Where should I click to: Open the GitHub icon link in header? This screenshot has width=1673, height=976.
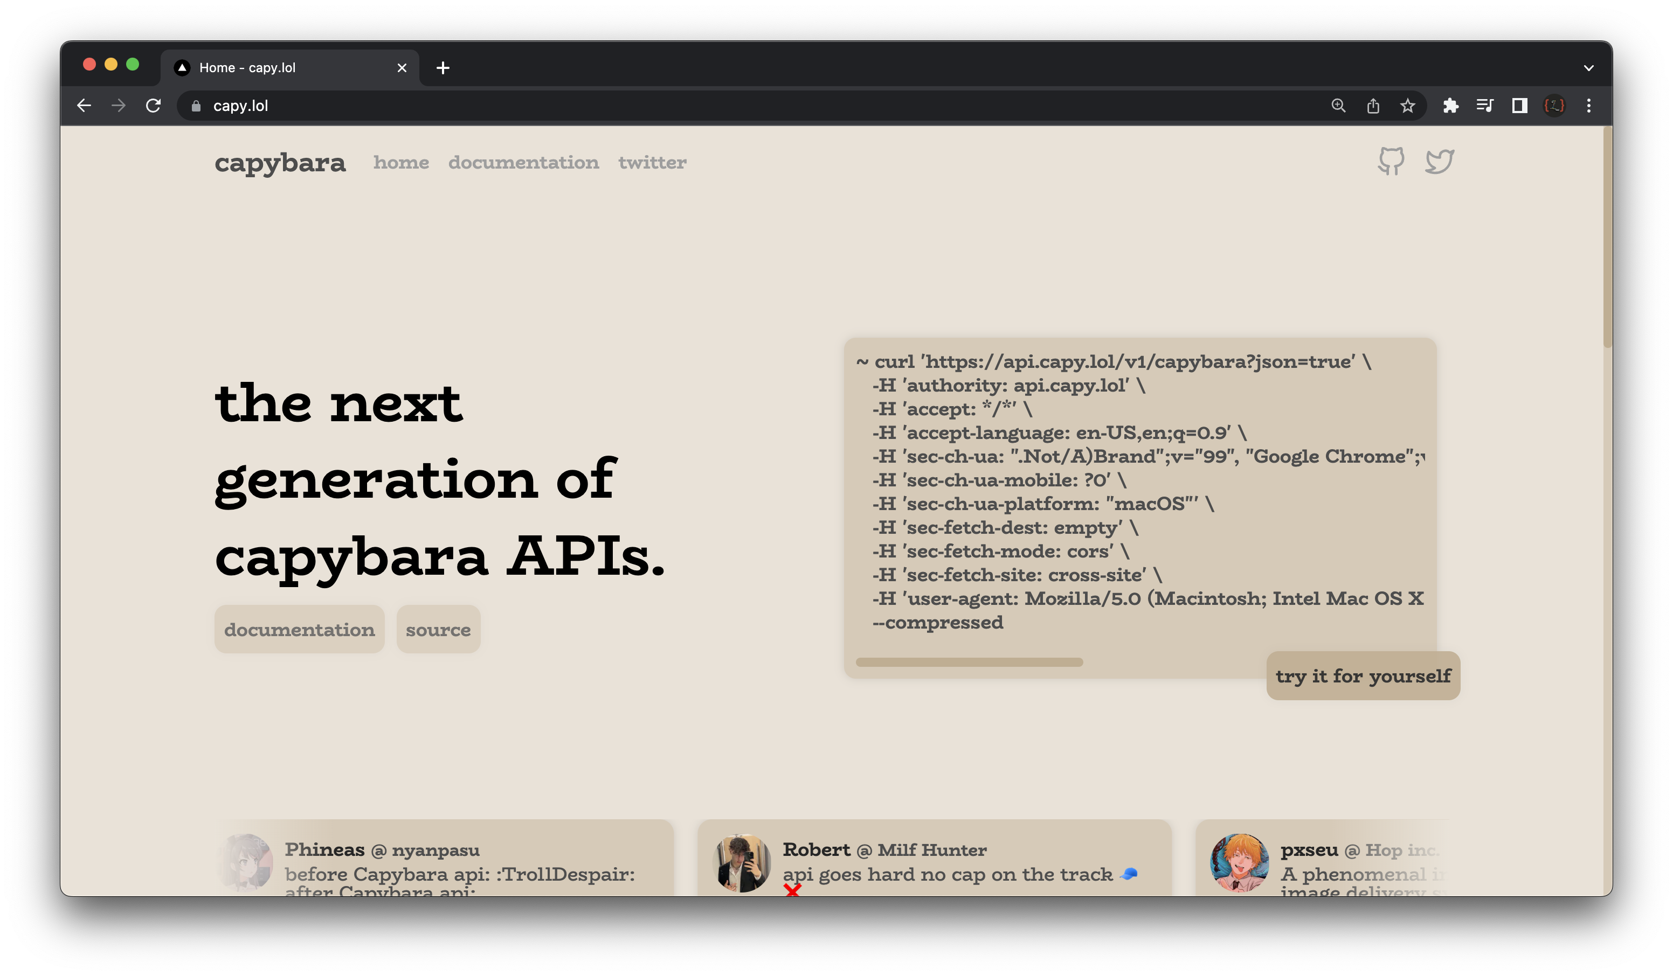coord(1391,161)
